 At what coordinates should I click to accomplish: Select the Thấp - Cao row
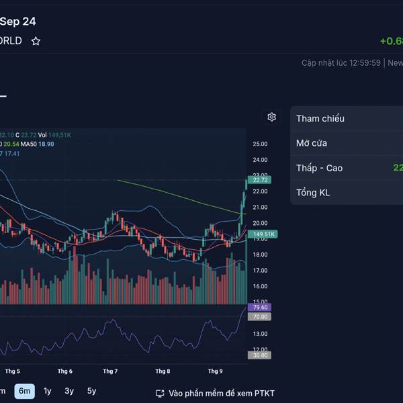pyautogui.click(x=346, y=168)
